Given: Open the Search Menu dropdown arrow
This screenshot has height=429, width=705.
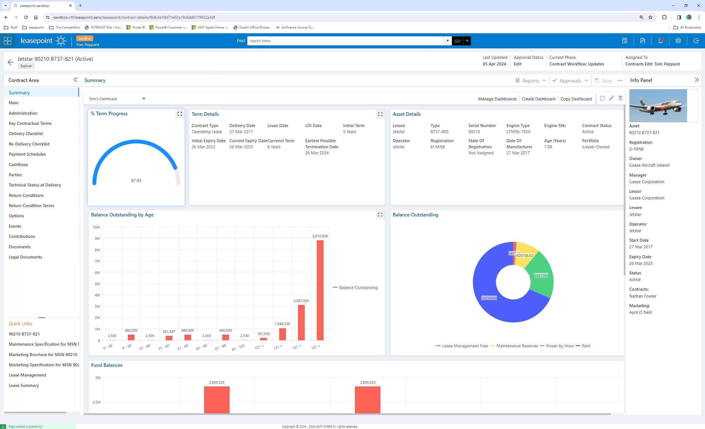Looking at the screenshot, I should click(448, 41).
